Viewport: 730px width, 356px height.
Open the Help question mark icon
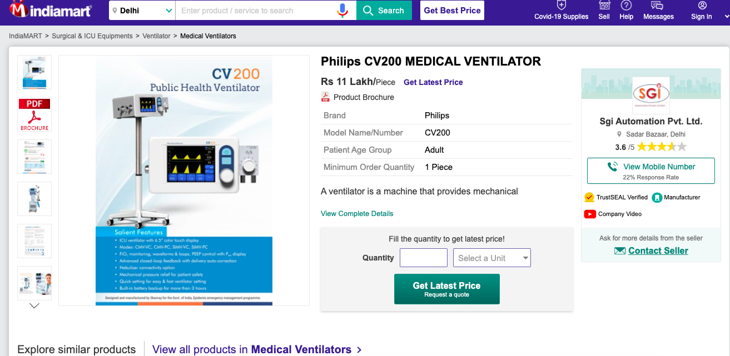point(627,6)
